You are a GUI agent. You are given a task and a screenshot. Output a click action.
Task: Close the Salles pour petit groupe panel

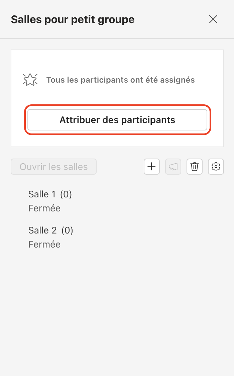213,19
